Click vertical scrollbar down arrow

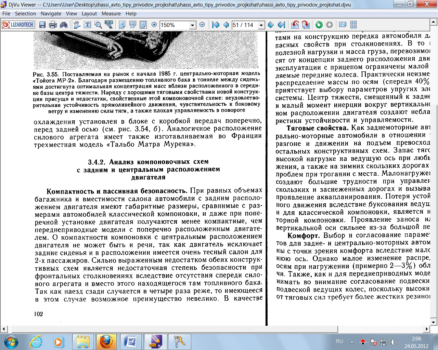434,322
